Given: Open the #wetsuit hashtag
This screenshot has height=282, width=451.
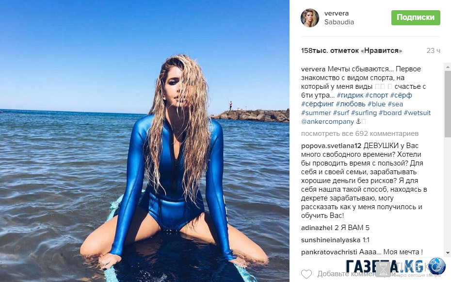Looking at the screenshot, I should point(417,113).
